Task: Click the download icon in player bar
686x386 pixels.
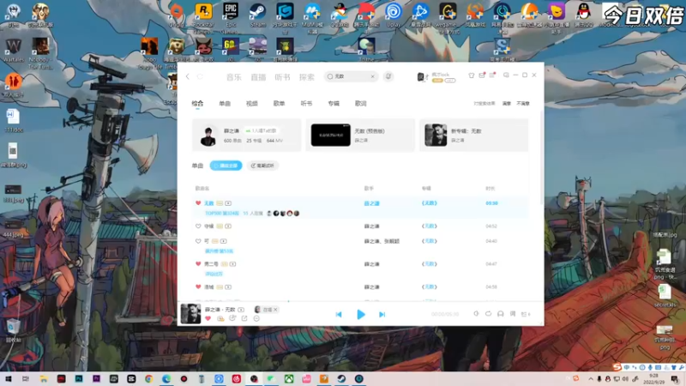Action: [x=220, y=318]
